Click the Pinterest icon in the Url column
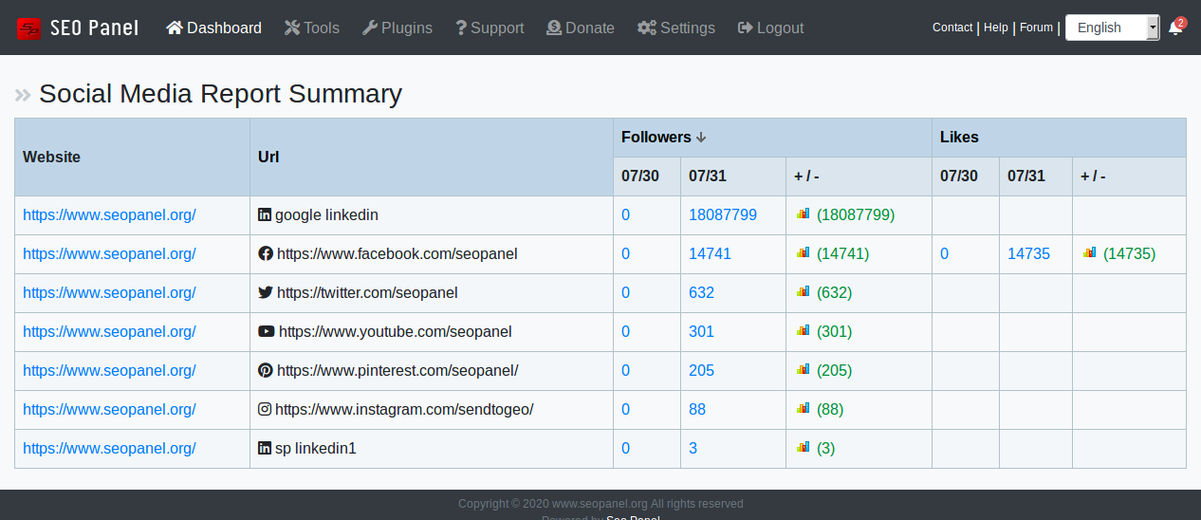Viewport: 1201px width, 520px height. [x=266, y=371]
